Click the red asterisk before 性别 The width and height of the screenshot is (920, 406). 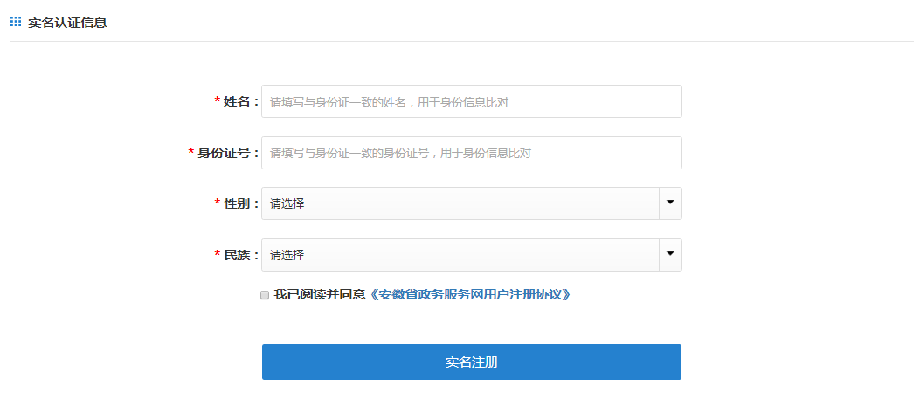tap(217, 203)
